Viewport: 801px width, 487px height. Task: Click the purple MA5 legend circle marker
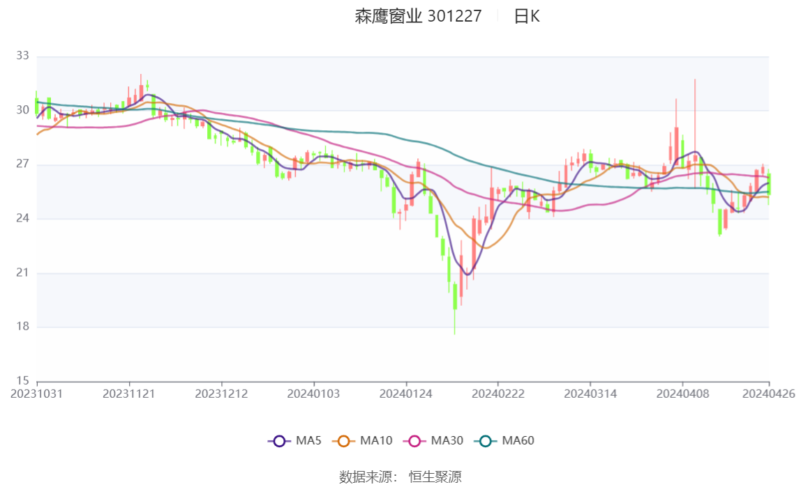(279, 441)
